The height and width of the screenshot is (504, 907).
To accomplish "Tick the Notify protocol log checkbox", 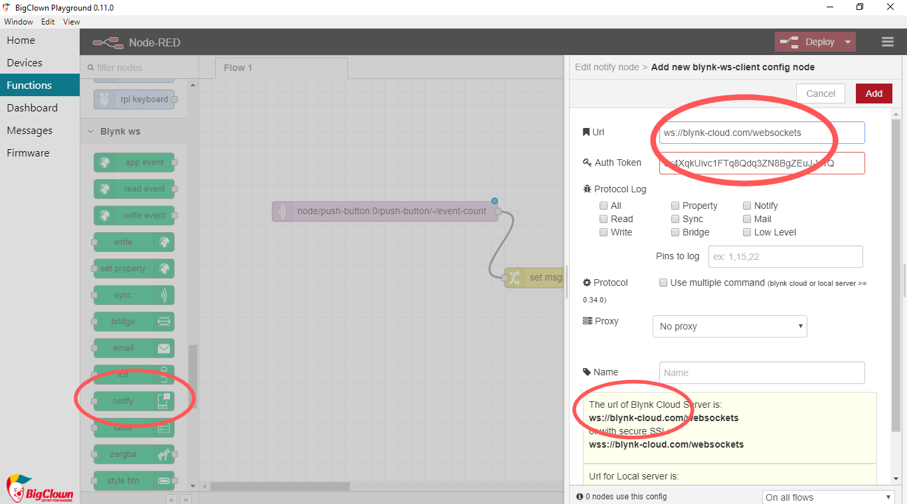I will coord(747,206).
